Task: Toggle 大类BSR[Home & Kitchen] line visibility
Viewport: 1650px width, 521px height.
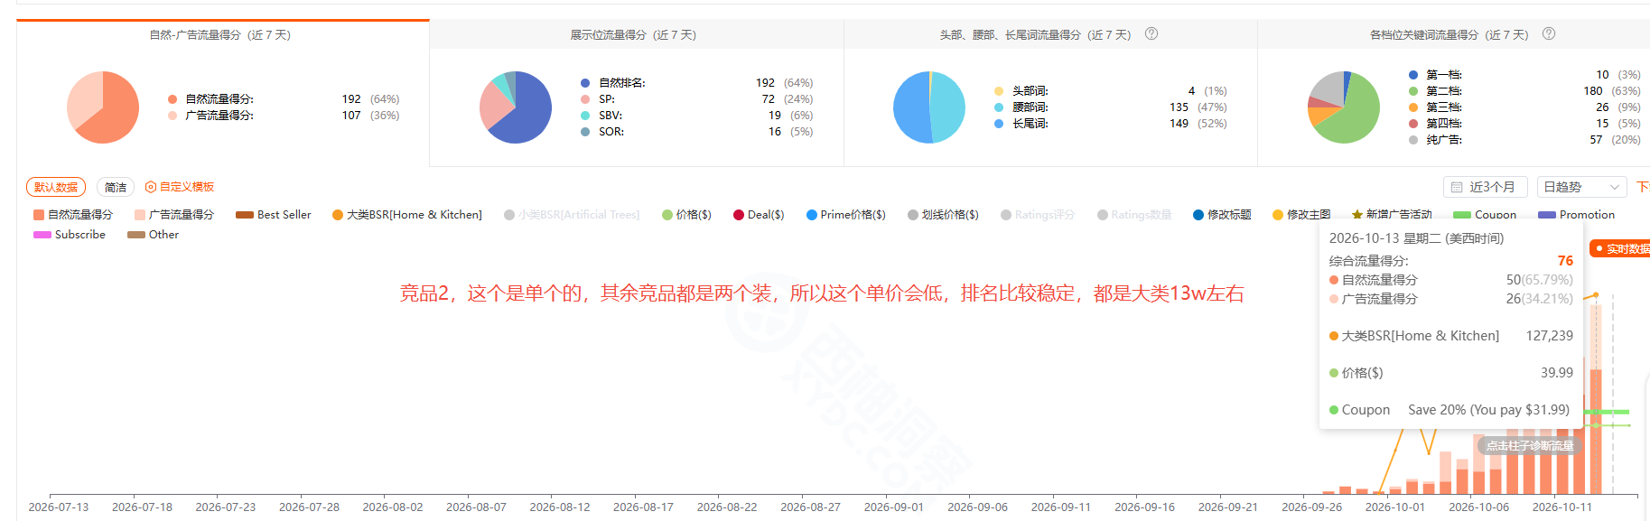Action: tap(407, 215)
